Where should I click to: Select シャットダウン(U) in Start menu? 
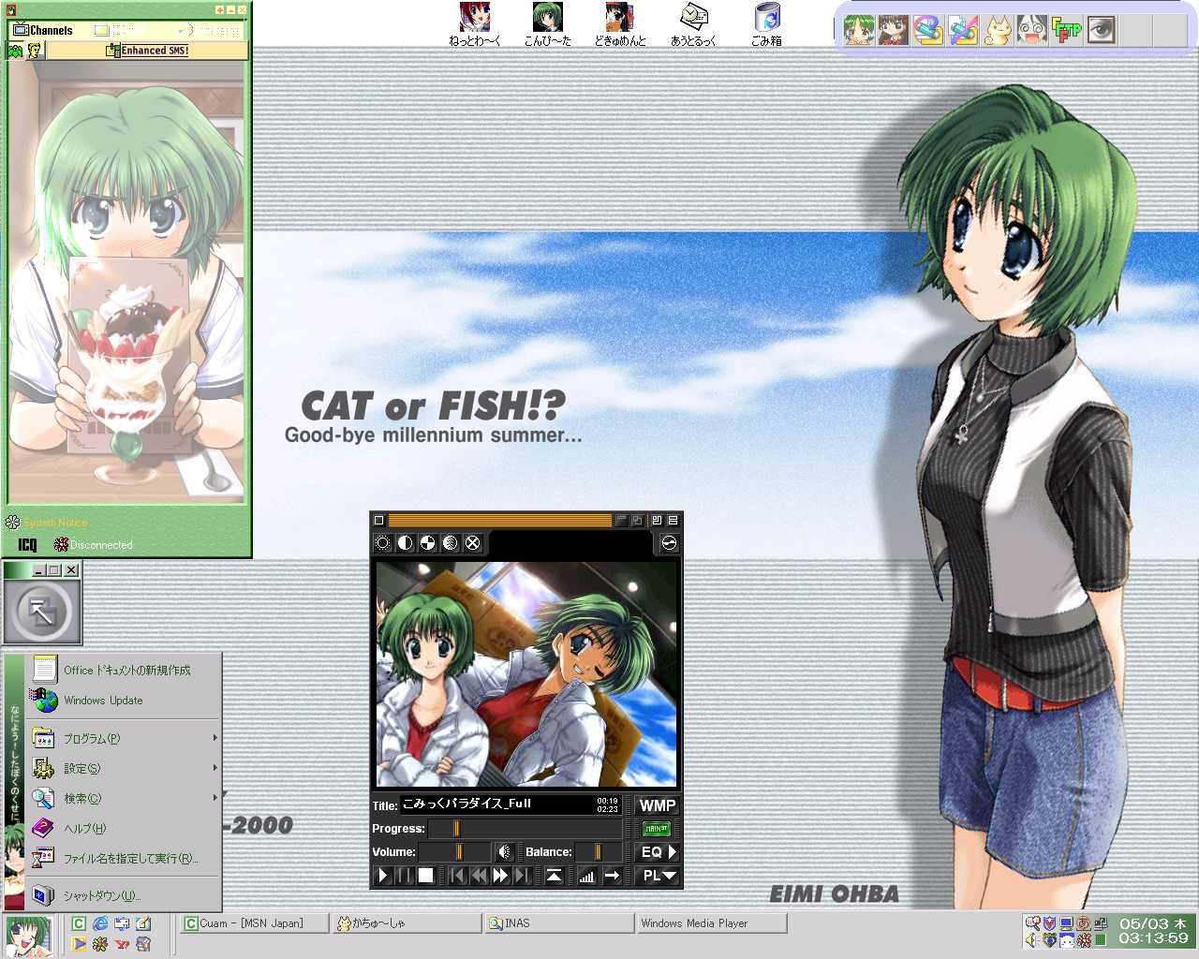[x=124, y=895]
